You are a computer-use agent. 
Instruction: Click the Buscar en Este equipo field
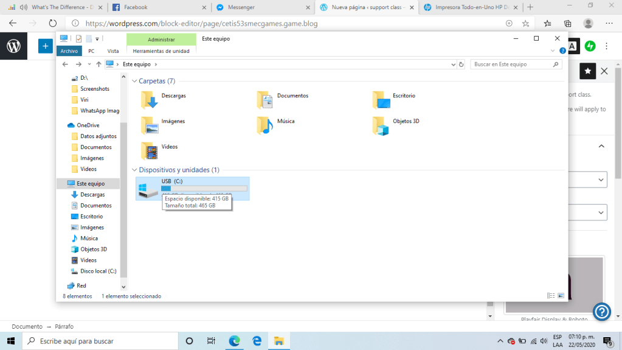click(x=512, y=65)
